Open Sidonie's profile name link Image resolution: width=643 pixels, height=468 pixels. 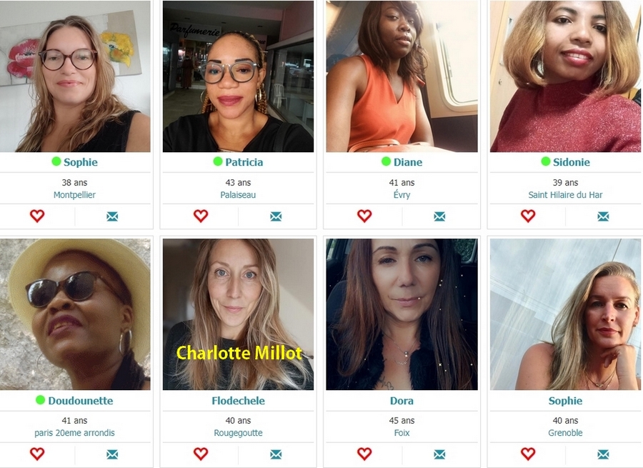(x=572, y=162)
